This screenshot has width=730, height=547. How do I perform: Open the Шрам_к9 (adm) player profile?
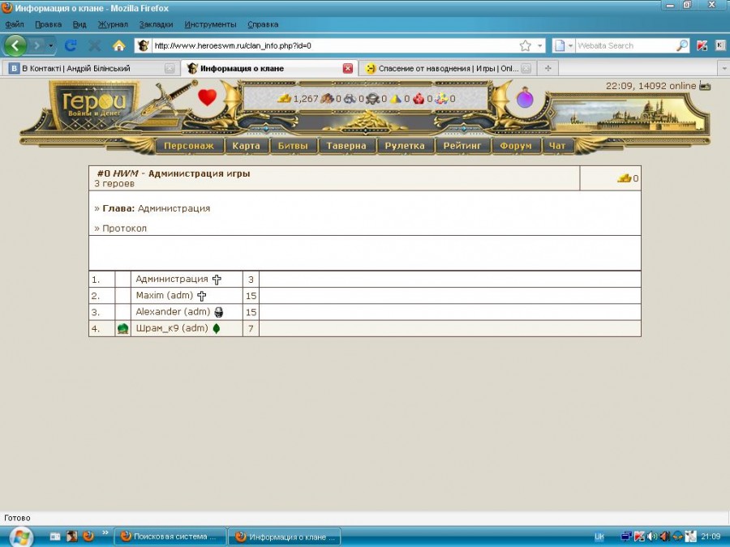tap(172, 328)
